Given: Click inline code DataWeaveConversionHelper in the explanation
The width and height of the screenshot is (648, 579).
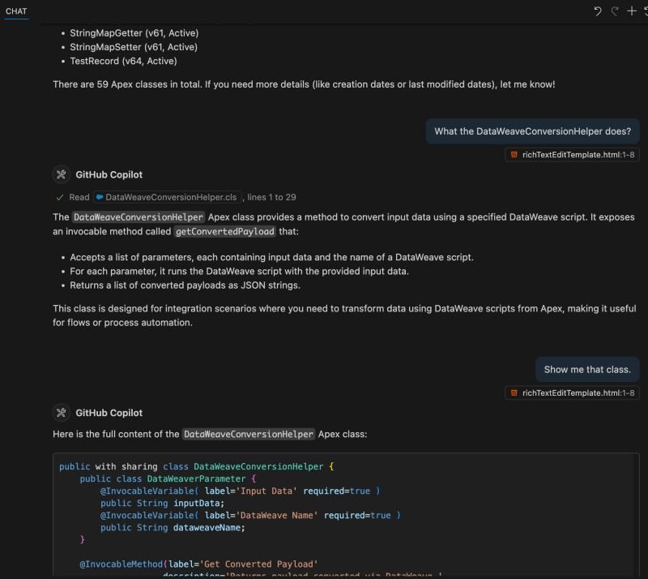Looking at the screenshot, I should tap(138, 217).
